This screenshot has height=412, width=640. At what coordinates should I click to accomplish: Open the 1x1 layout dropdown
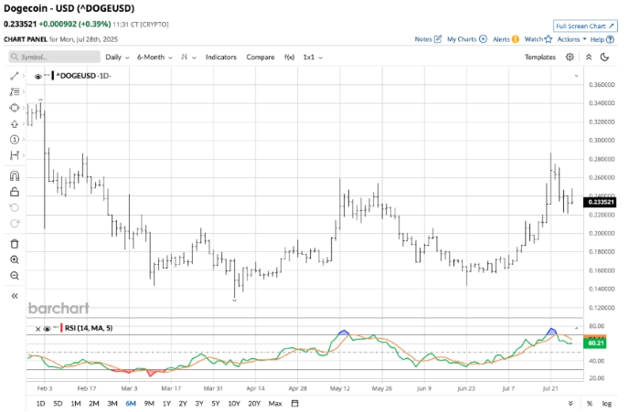[x=313, y=58]
